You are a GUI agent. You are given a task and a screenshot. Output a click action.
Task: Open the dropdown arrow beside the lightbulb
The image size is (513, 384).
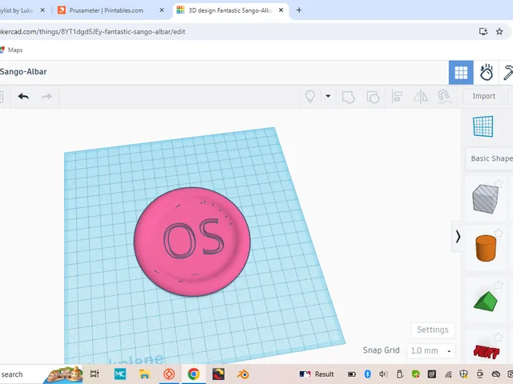coord(328,96)
